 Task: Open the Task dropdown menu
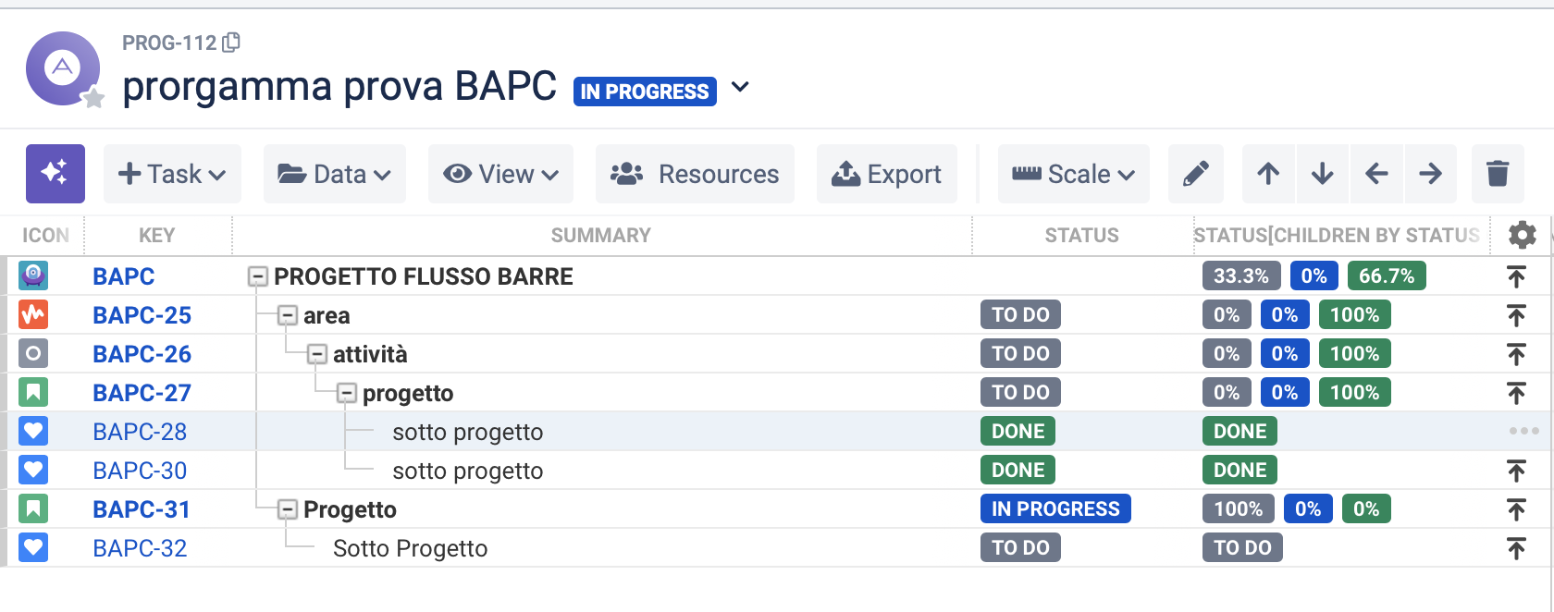click(172, 174)
